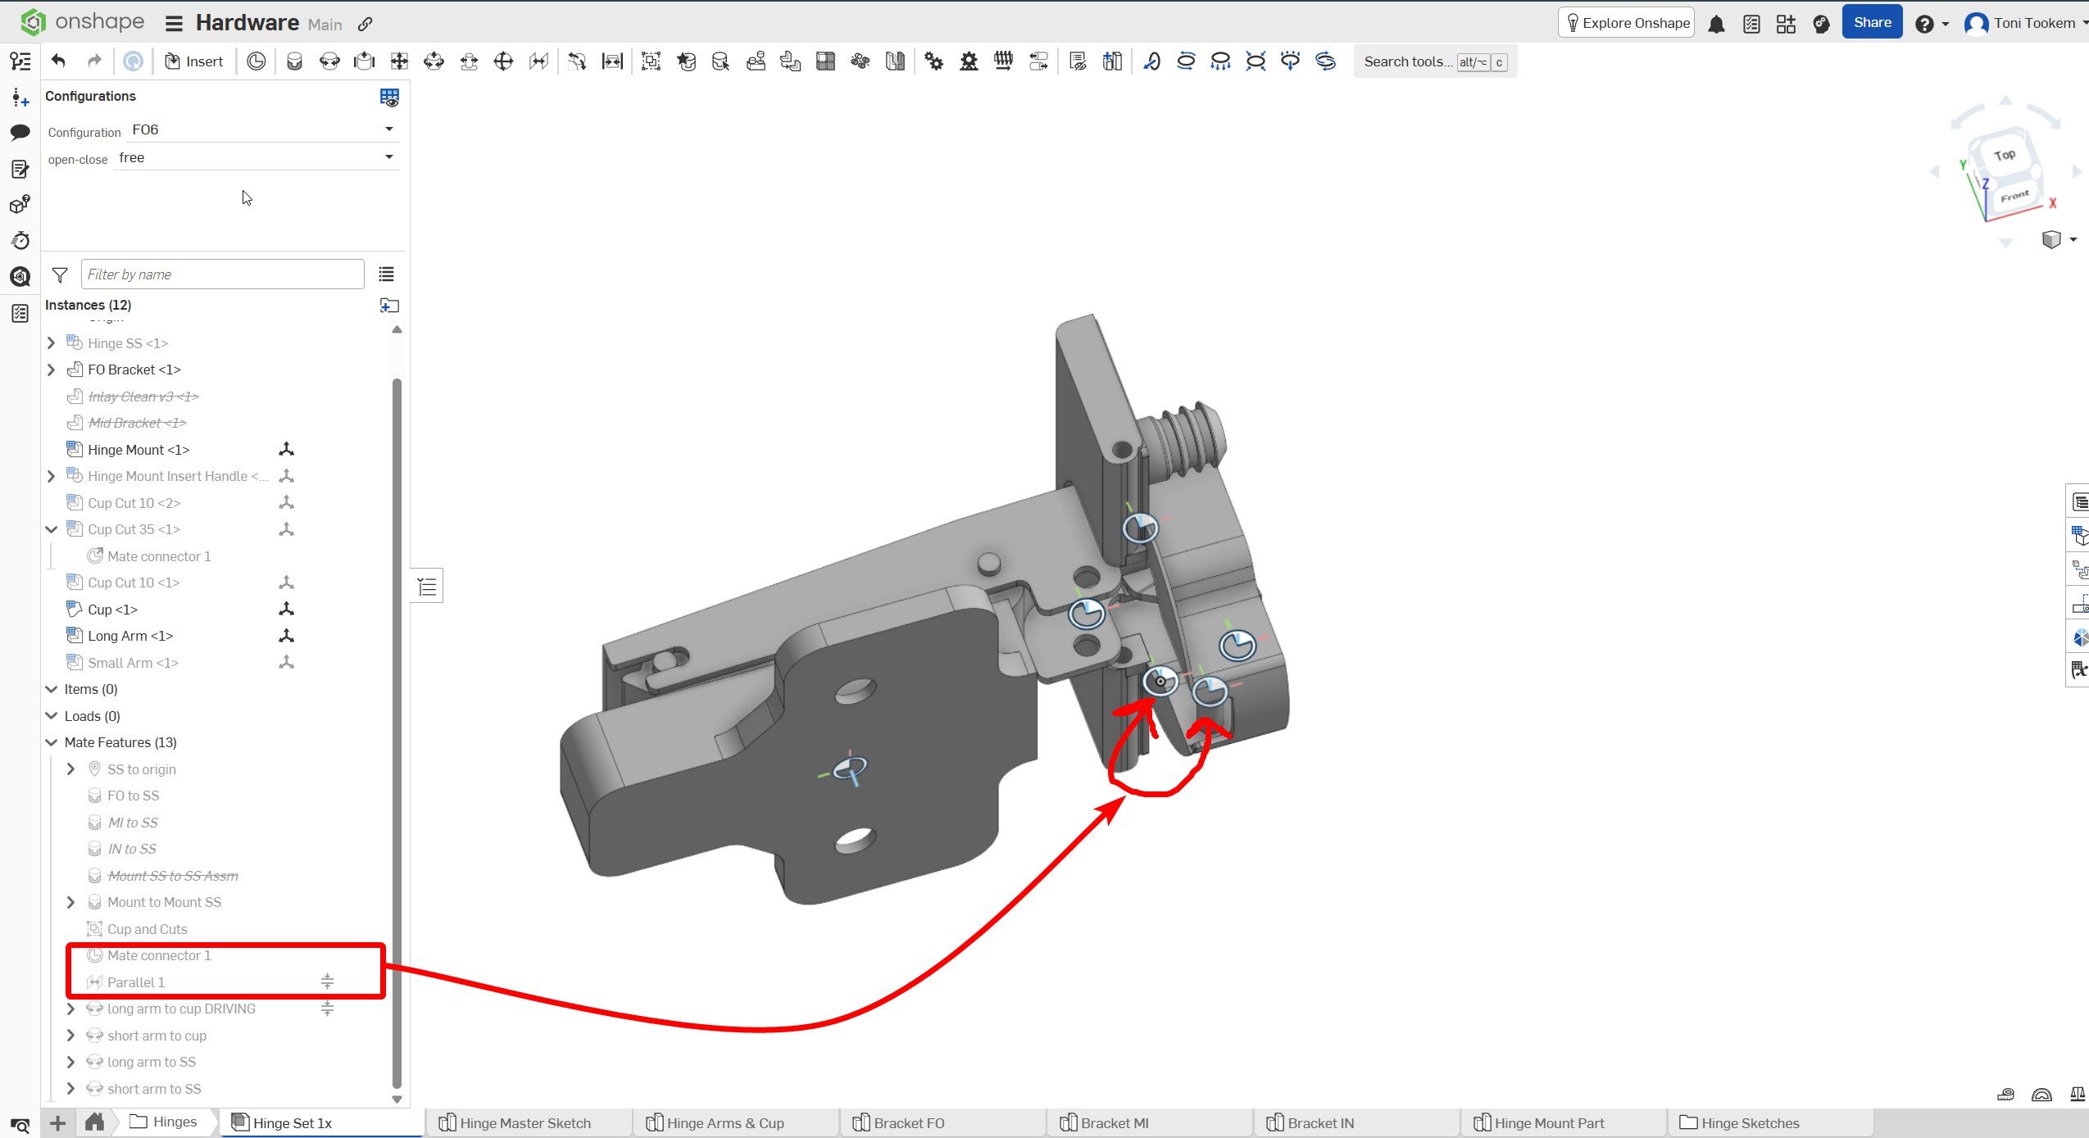The image size is (2089, 1138).
Task: Toggle the instance list panel handle
Action: click(427, 586)
